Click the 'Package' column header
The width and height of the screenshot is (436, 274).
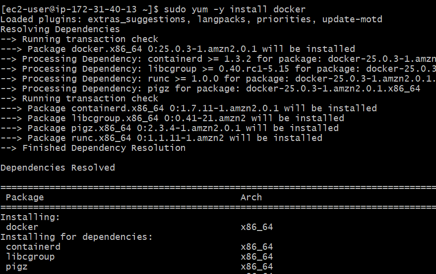[25, 197]
